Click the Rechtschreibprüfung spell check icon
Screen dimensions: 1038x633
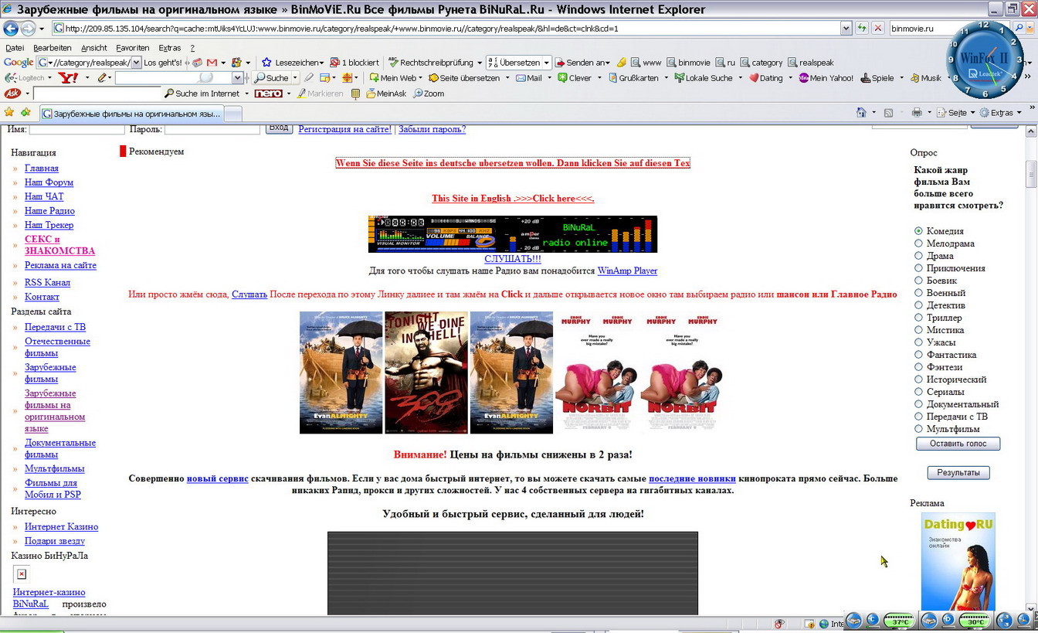pyautogui.click(x=393, y=63)
